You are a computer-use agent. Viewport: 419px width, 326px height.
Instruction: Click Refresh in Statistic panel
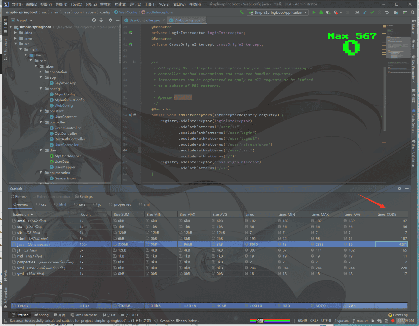click(19, 197)
